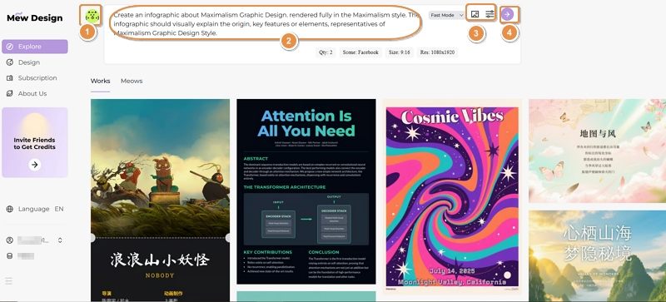Click the About Us sidebar icon

[10, 93]
